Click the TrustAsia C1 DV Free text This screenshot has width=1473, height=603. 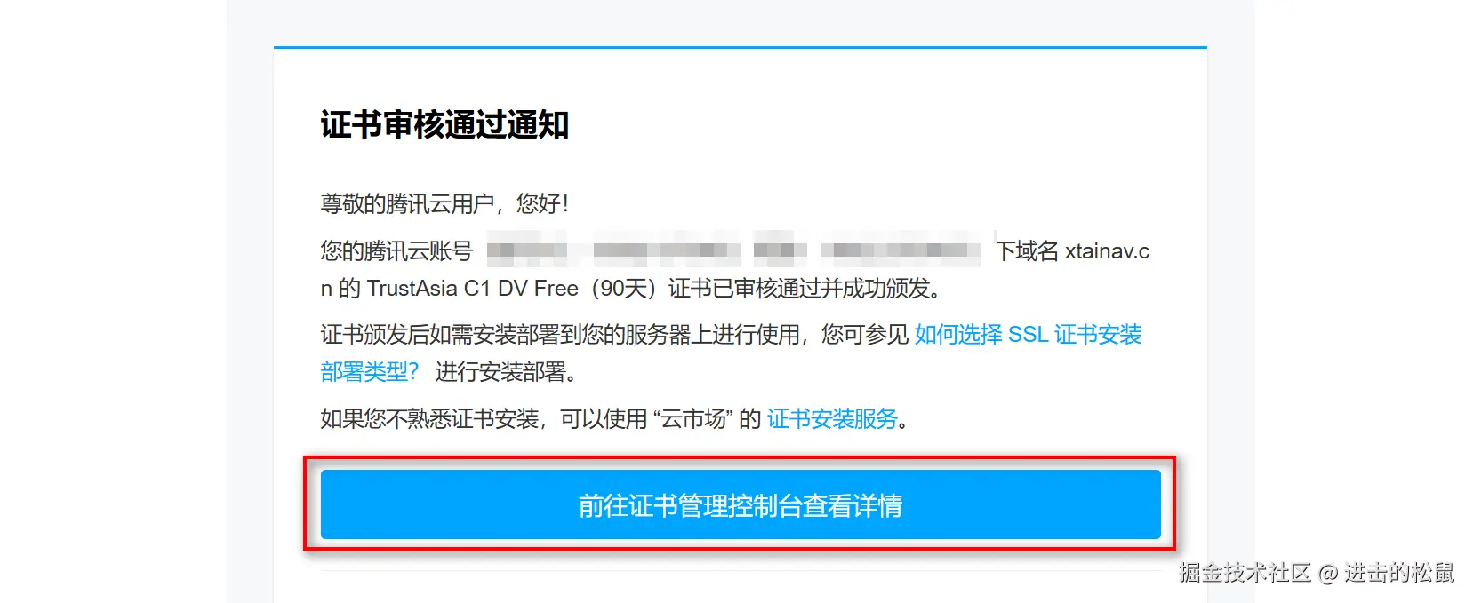pyautogui.click(x=472, y=289)
